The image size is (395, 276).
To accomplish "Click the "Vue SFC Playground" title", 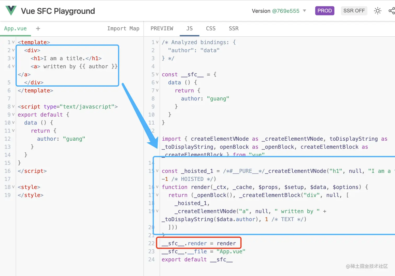I will (x=58, y=11).
